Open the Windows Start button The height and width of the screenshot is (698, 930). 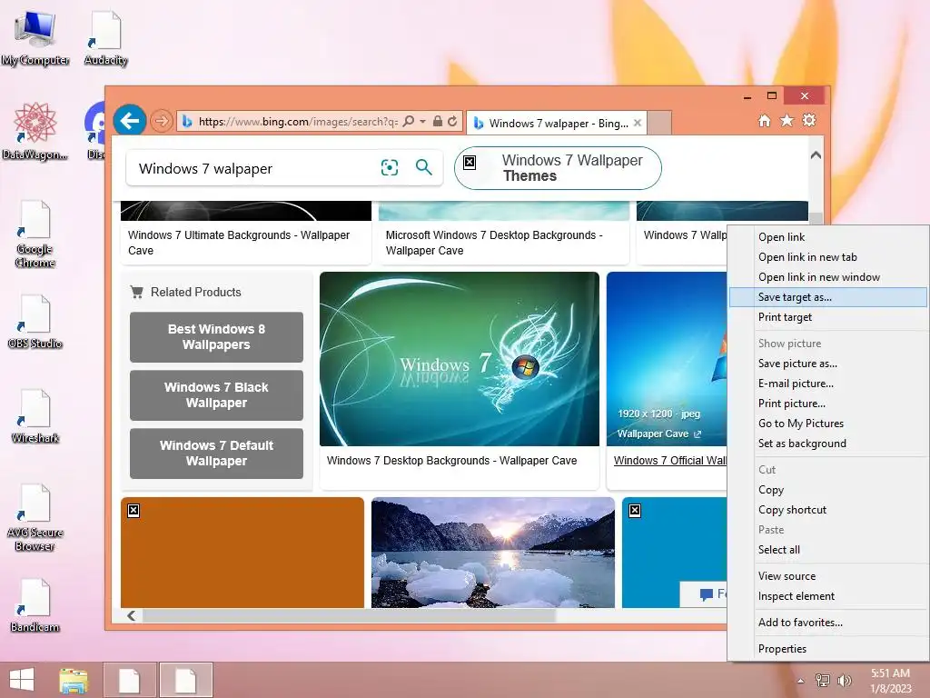coord(22,680)
